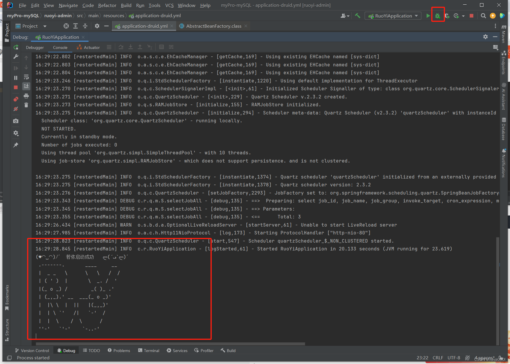Screen dimensions: 510x364
Task: Open the Profiler tool window
Action: pyautogui.click(x=204, y=351)
